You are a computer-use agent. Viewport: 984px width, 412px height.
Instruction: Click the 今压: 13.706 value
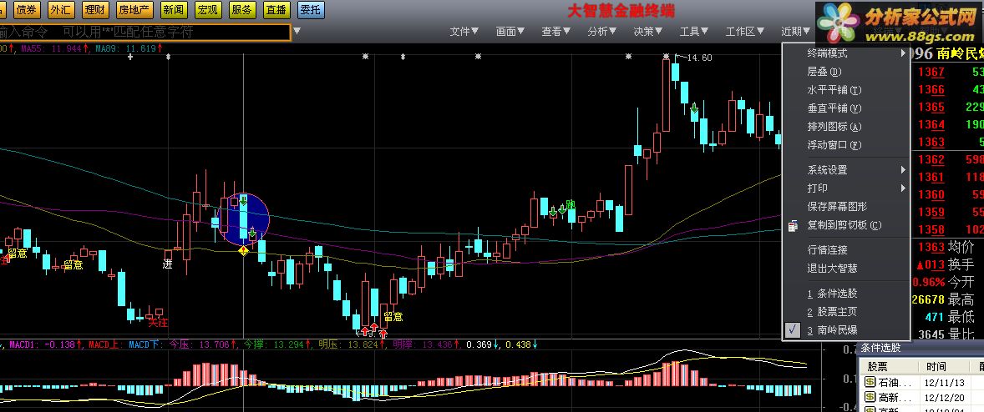tap(200, 344)
